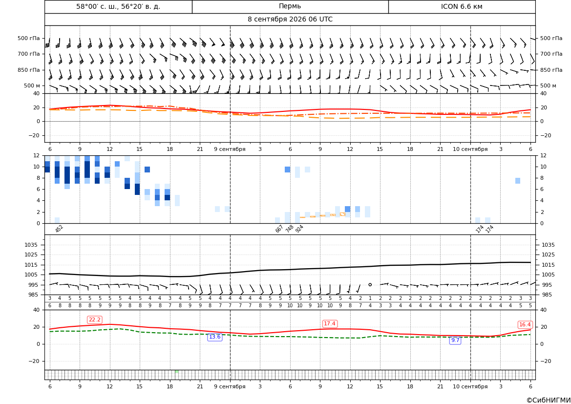Click the Пермь location header cell
The height and width of the screenshot is (404, 571).
(290, 6)
